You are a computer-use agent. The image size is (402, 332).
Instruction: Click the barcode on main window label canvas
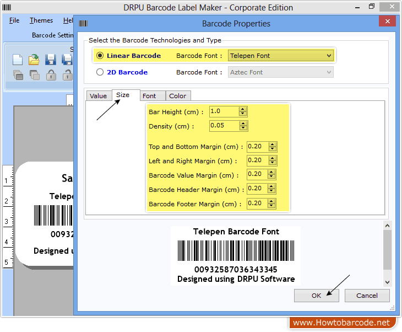point(53,215)
